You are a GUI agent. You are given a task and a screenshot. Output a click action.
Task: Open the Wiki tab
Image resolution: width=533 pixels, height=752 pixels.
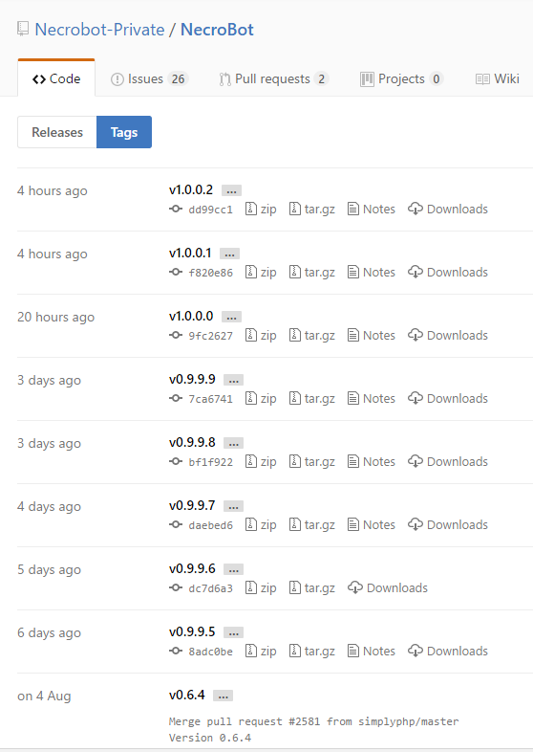pyautogui.click(x=497, y=78)
